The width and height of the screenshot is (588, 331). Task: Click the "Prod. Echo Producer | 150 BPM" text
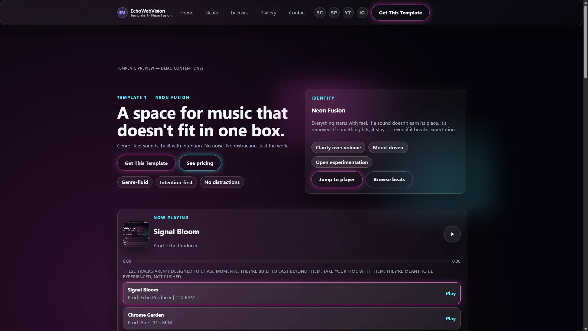tap(161, 297)
